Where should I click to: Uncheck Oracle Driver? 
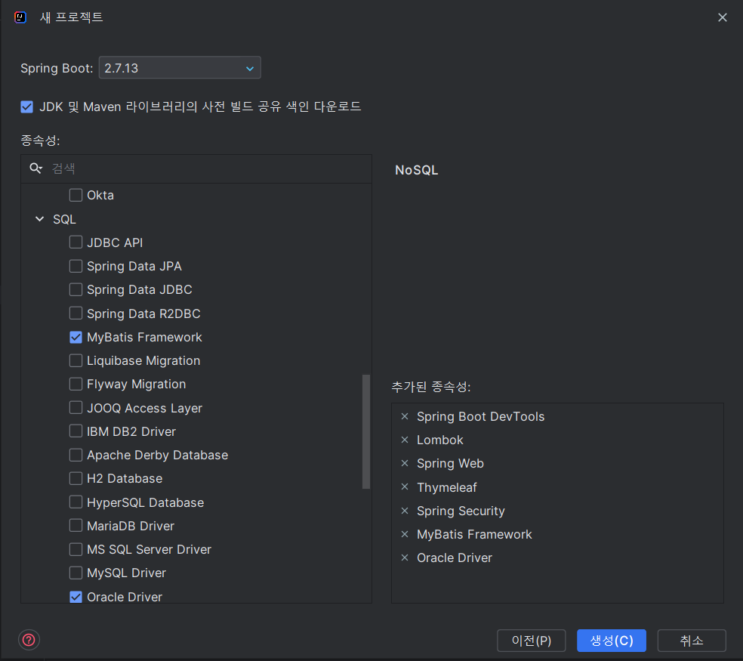76,597
